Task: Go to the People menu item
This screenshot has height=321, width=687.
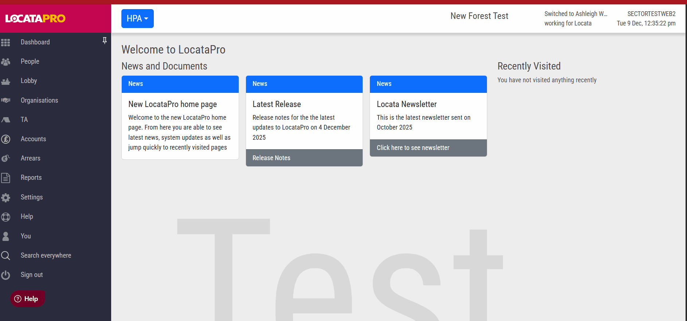Action: (x=30, y=62)
